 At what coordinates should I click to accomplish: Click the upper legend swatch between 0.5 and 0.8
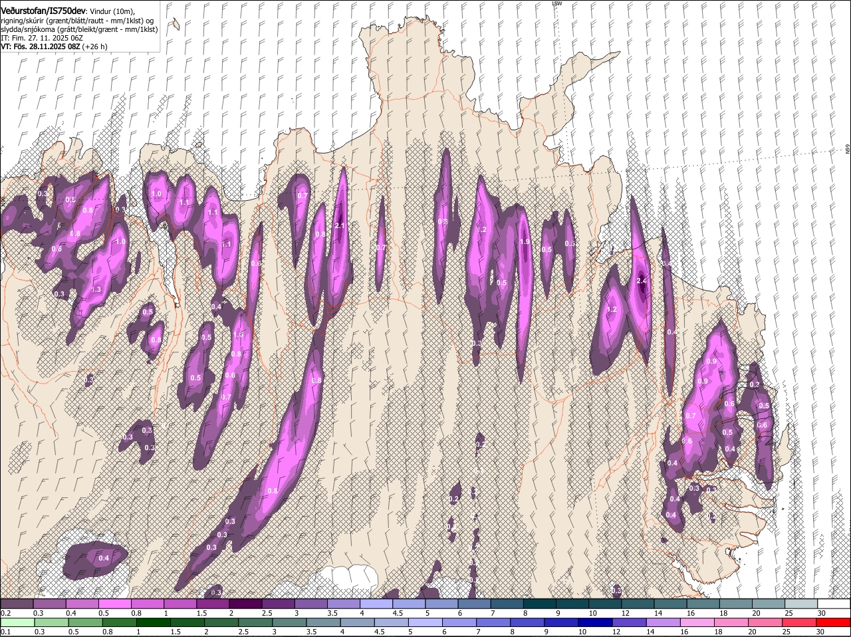coord(114,604)
